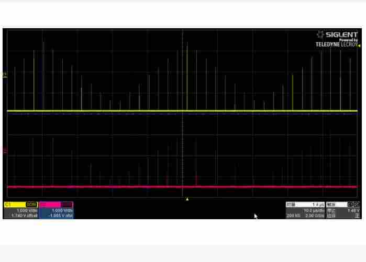
Task: Open the timebase descriptor header
Action: pos(291,205)
